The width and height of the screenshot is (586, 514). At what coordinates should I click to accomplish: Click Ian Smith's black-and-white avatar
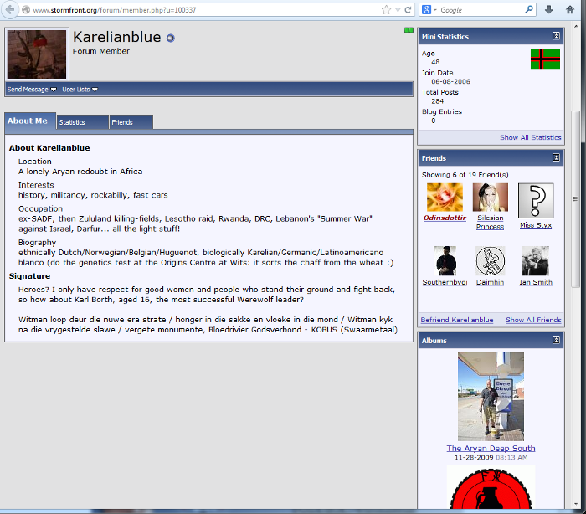[x=536, y=260]
